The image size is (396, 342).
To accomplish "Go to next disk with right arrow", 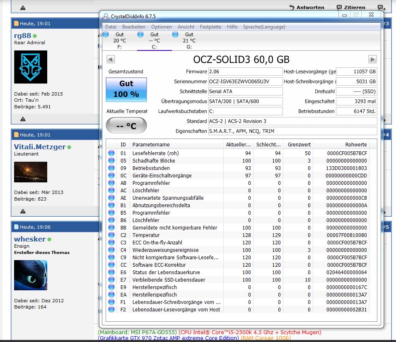I will (372, 59).
